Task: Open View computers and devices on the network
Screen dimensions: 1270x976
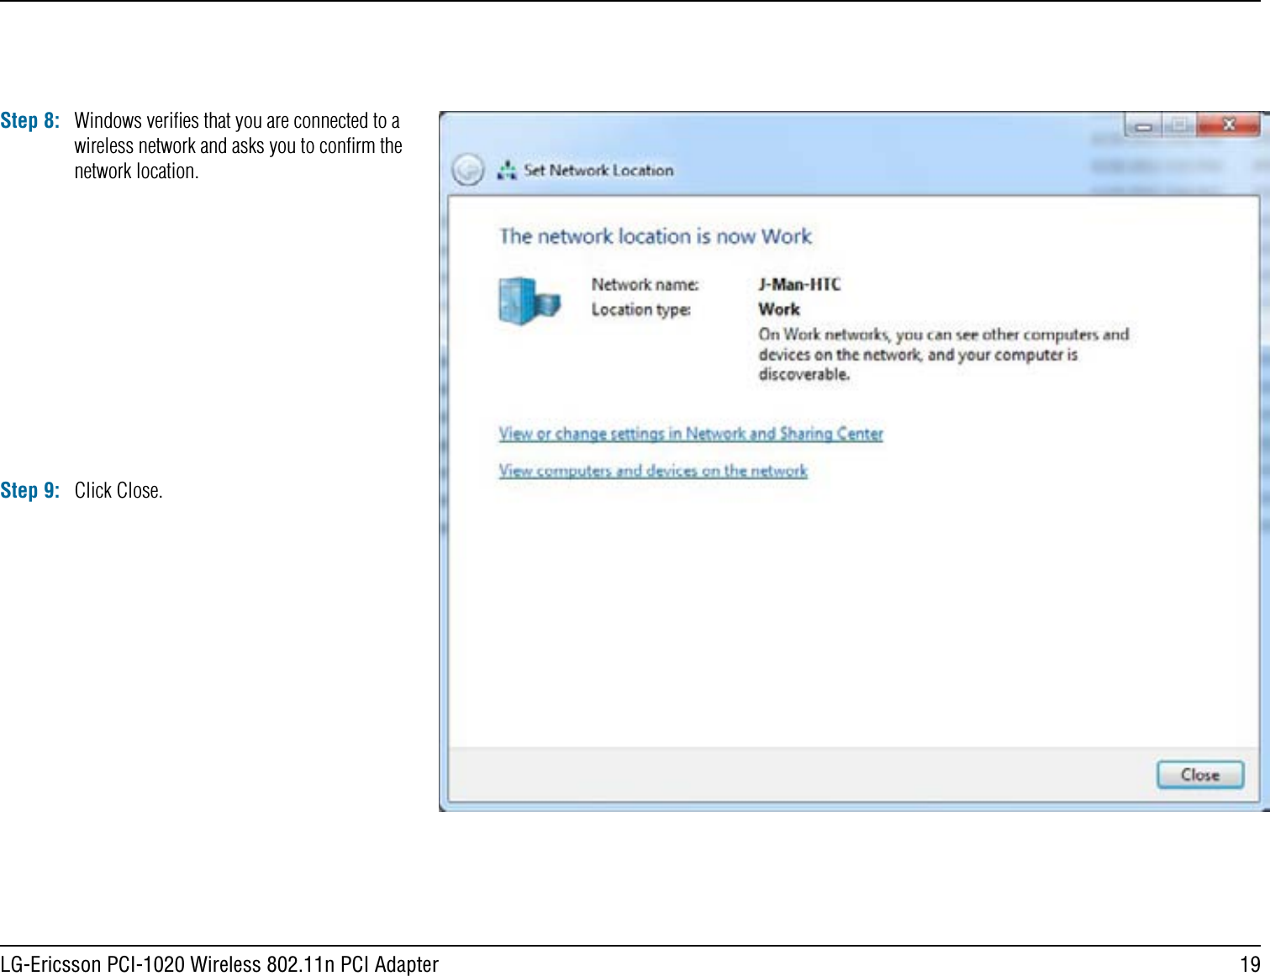Action: click(653, 471)
